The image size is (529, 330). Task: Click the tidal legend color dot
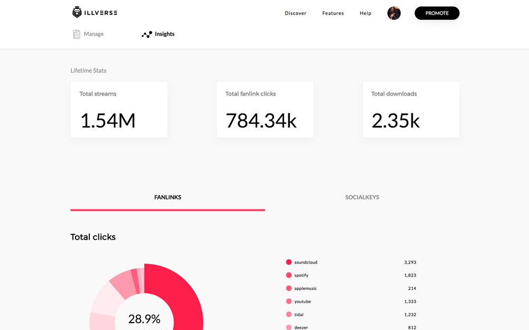tap(289, 315)
